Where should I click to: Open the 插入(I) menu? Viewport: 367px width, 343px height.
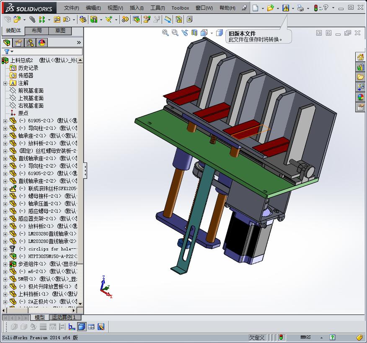click(x=137, y=8)
